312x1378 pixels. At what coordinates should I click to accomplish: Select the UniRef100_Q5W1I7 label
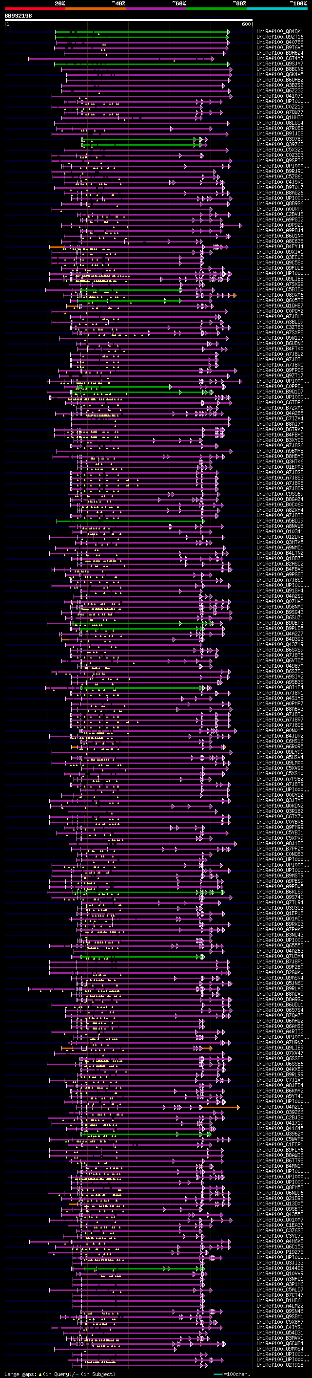coord(280,338)
